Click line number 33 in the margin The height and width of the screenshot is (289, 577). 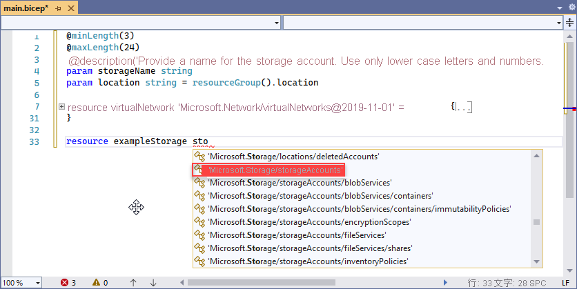pos(35,141)
